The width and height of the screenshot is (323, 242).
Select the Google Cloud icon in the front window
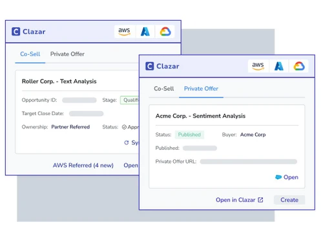pyautogui.click(x=299, y=66)
